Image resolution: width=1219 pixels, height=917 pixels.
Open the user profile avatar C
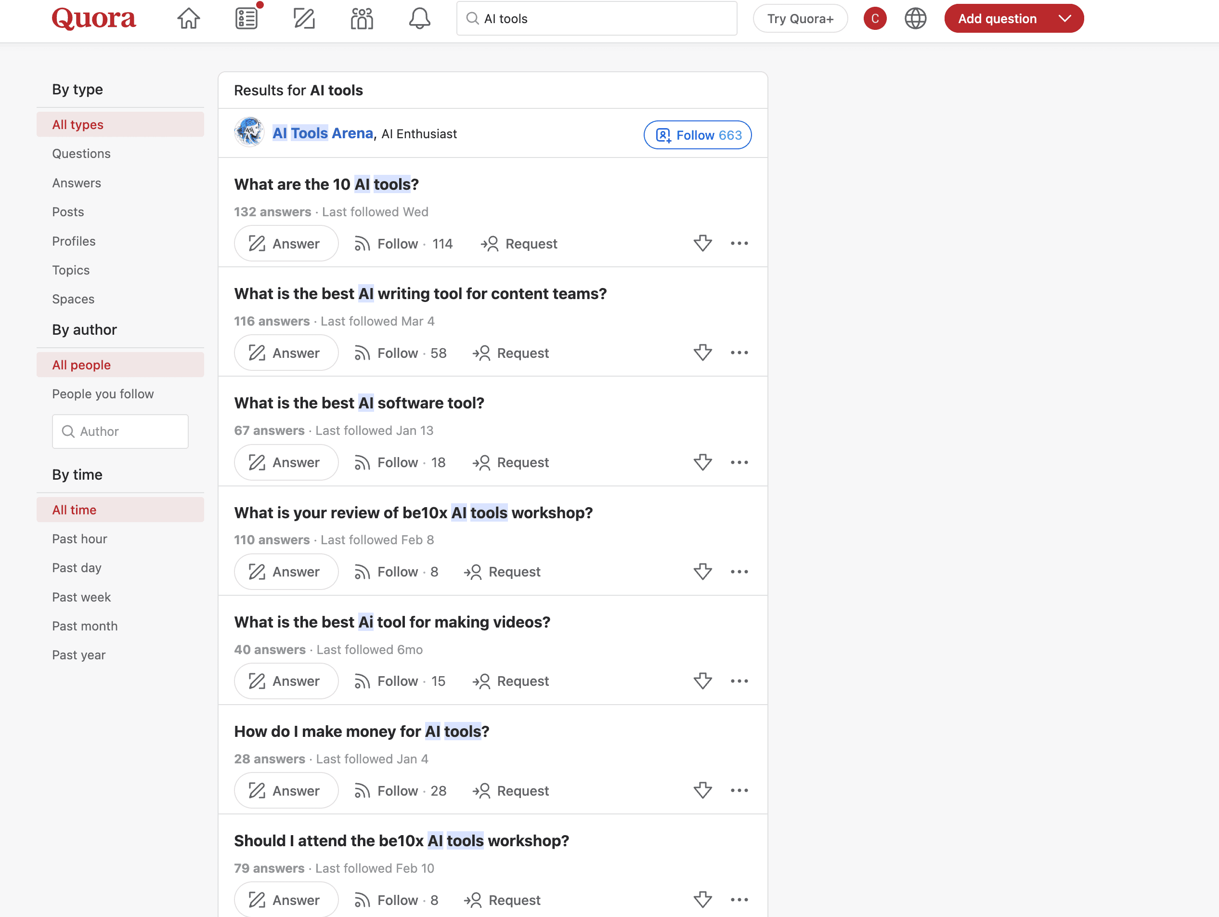tap(875, 19)
